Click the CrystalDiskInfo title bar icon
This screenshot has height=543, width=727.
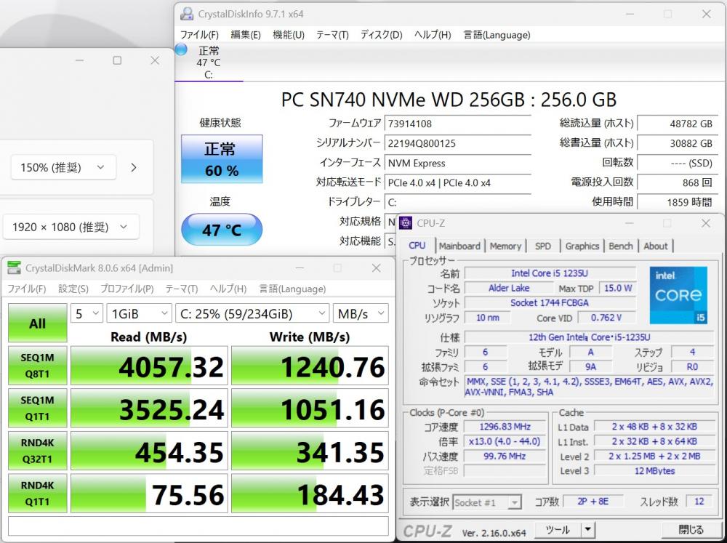tap(187, 14)
